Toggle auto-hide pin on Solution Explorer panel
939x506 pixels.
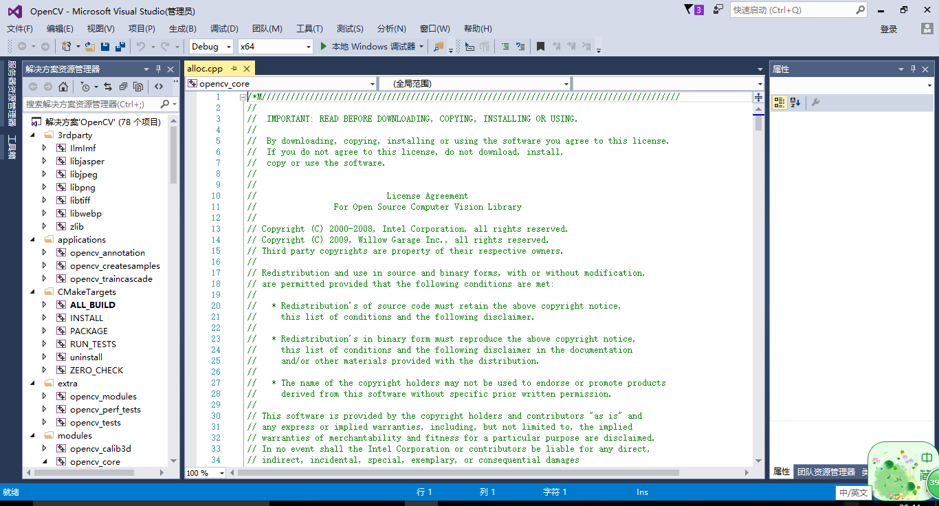coord(158,69)
